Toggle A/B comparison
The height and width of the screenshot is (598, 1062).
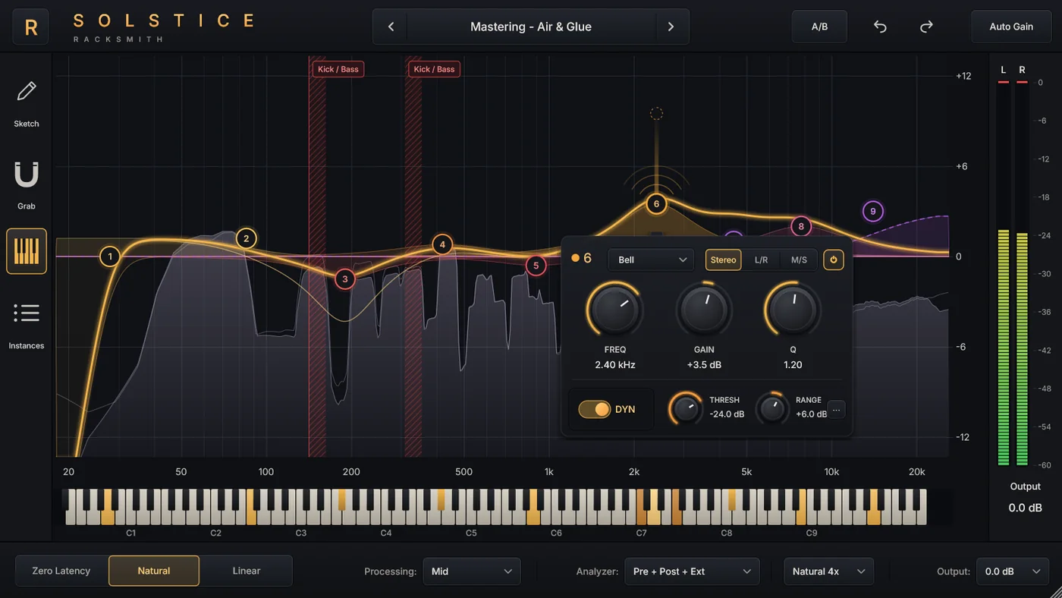pyautogui.click(x=819, y=27)
